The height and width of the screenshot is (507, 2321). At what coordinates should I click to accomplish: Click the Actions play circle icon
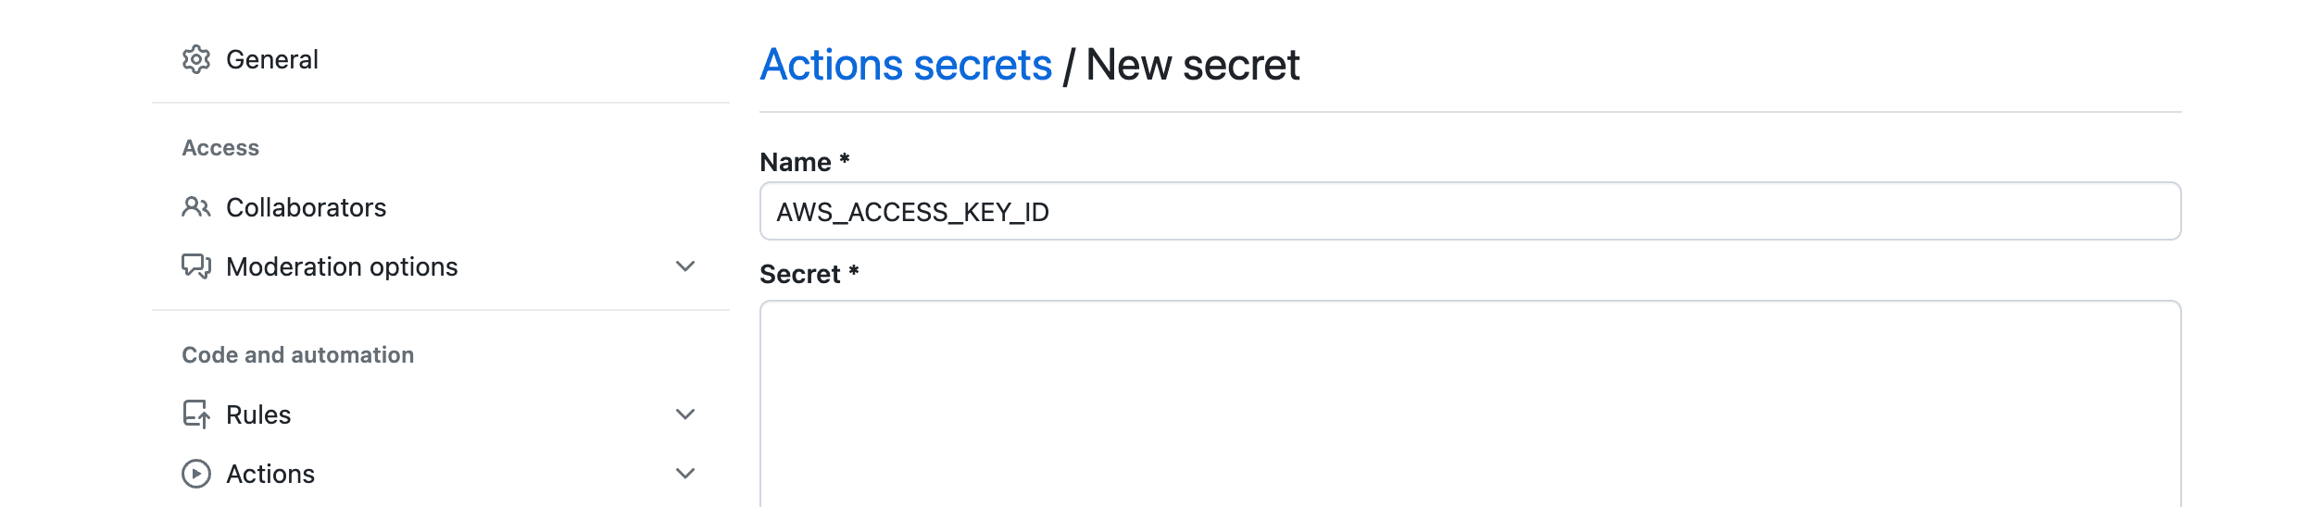pos(196,474)
